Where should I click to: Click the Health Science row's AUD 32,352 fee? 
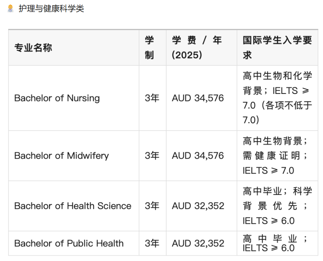tap(198, 206)
